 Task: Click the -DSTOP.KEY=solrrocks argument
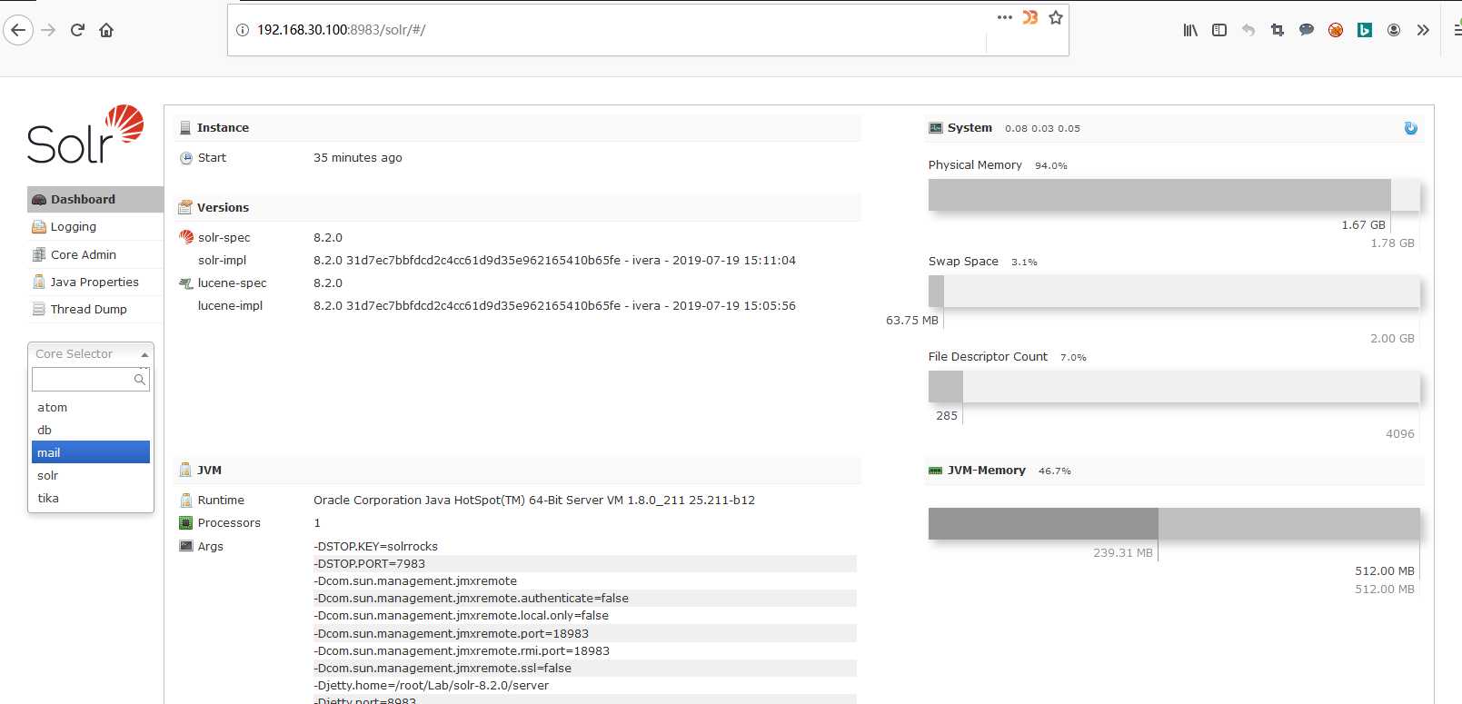pyautogui.click(x=375, y=547)
